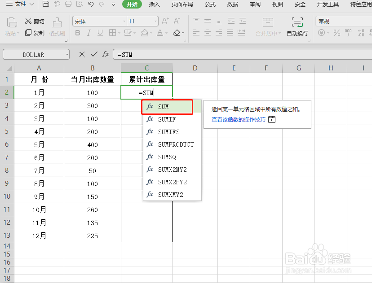Switch to the 插入 ribbon tab

154,4
